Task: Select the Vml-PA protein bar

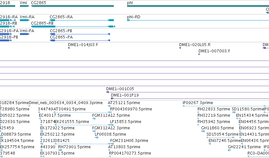Action: [x=25, y=34]
